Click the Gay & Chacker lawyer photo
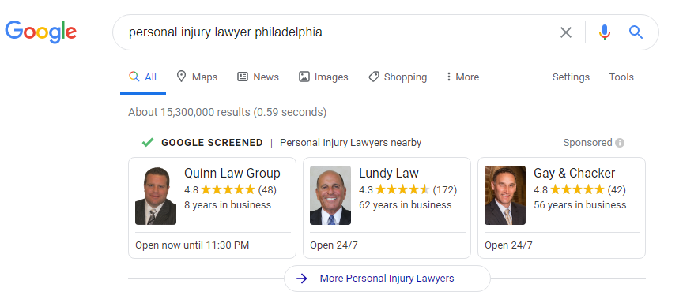The height and width of the screenshot is (303, 698). (x=505, y=196)
